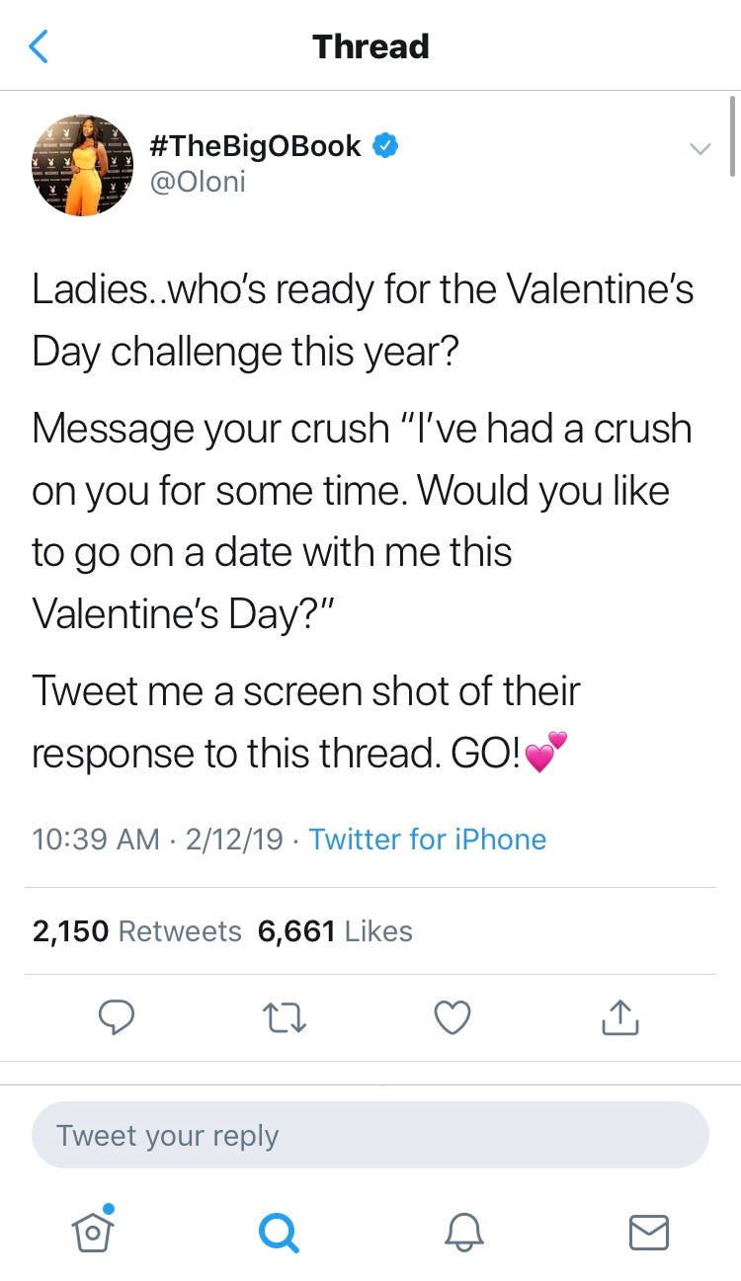Open the reply composer via speech bubble icon
This screenshot has width=741, height=1281.
117,1016
